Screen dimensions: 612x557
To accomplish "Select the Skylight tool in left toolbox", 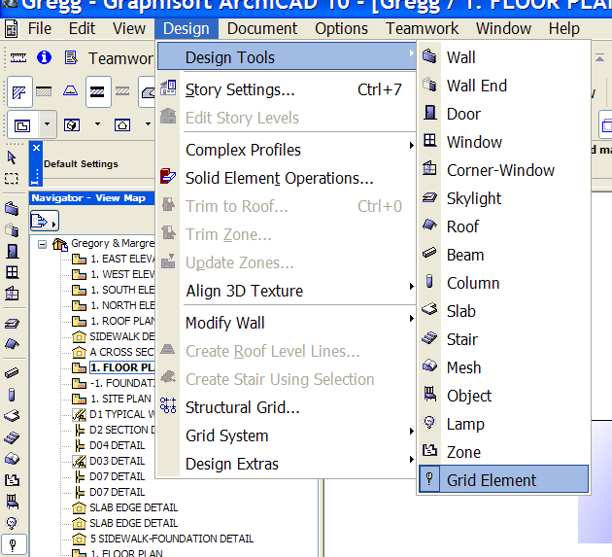I will point(12,323).
